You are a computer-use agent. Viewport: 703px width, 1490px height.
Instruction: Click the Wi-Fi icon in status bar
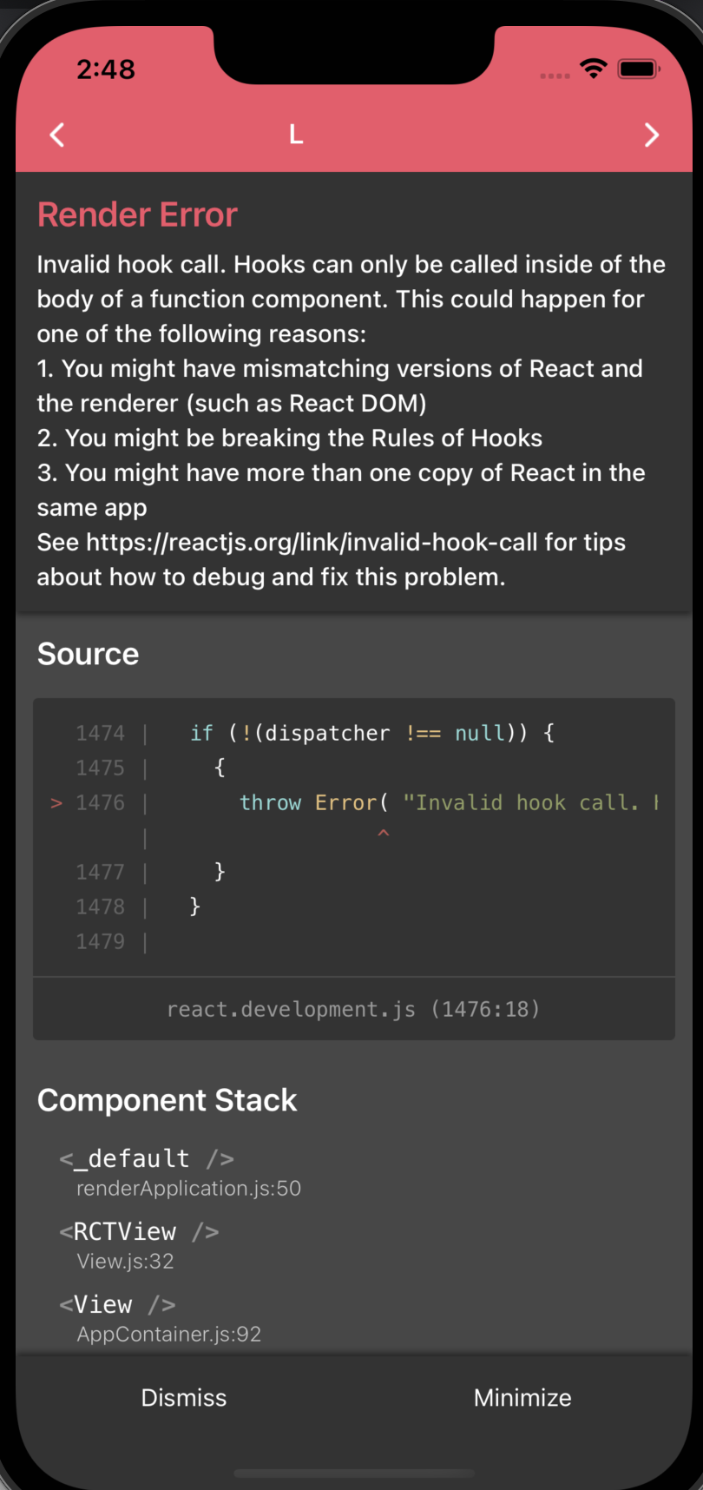[594, 68]
